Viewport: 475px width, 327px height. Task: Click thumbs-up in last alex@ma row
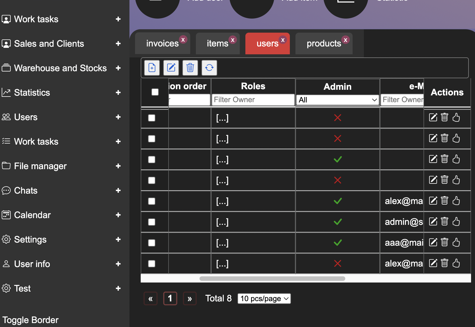coord(456,263)
